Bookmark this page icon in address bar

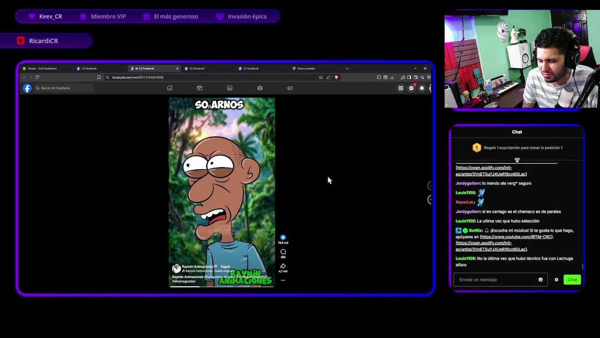click(x=99, y=77)
